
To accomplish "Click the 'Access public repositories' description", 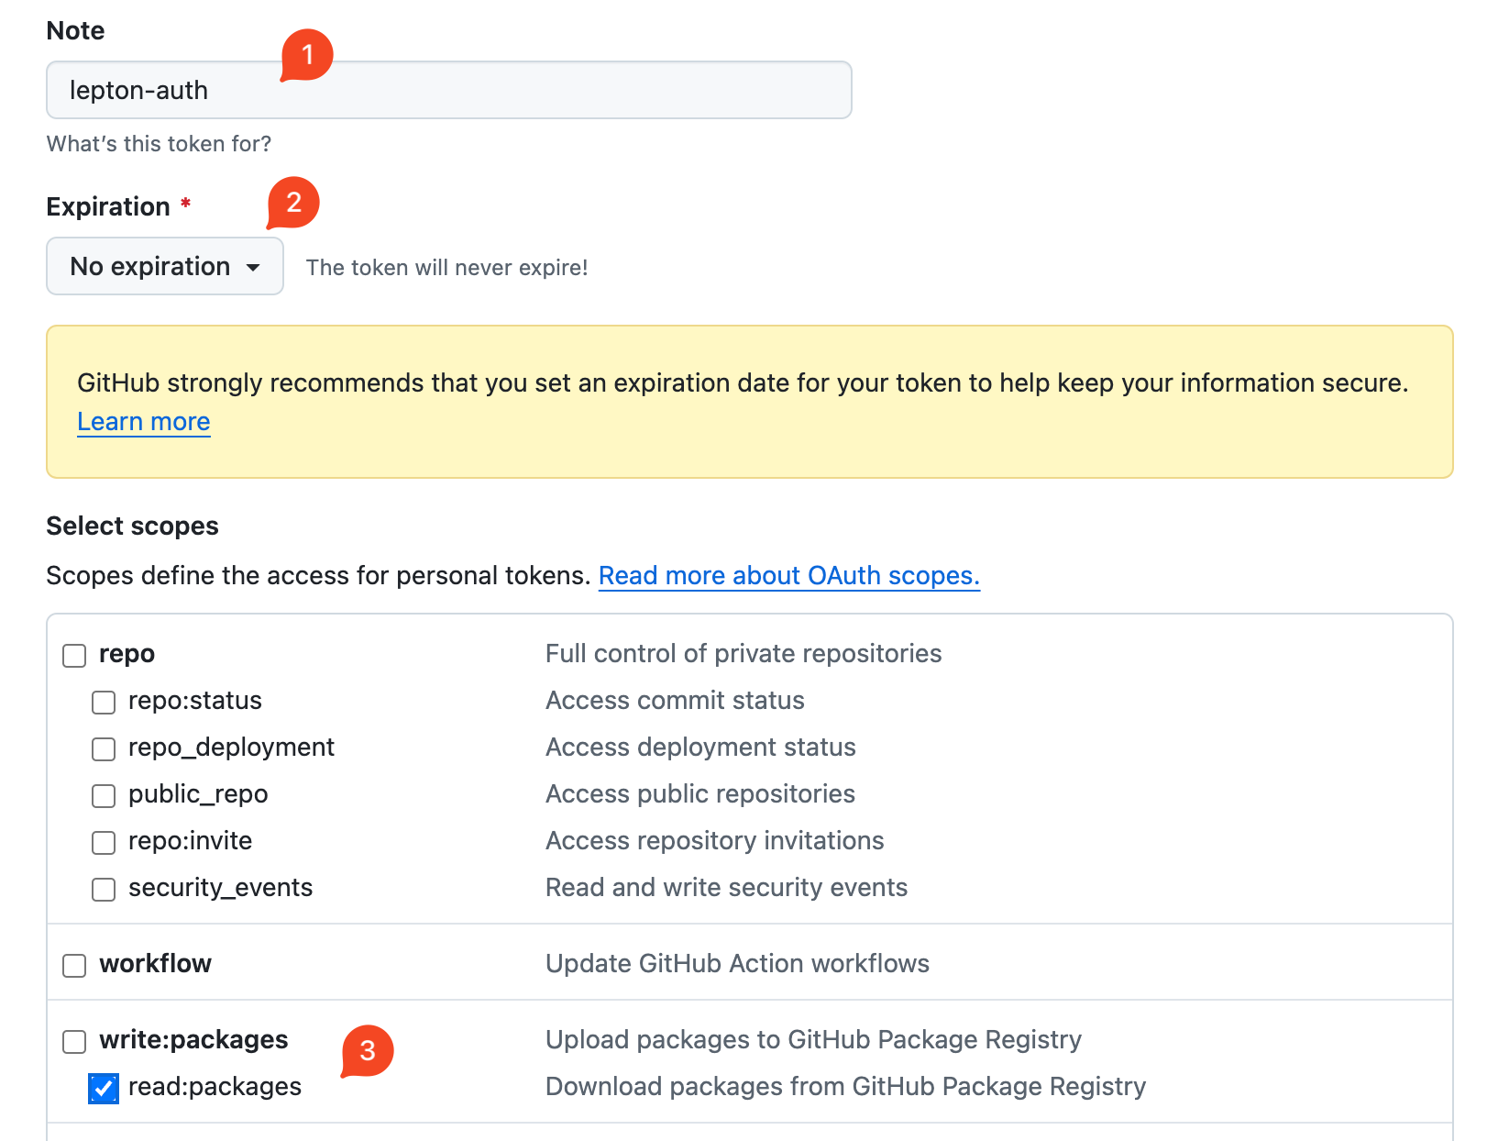I will click(700, 793).
